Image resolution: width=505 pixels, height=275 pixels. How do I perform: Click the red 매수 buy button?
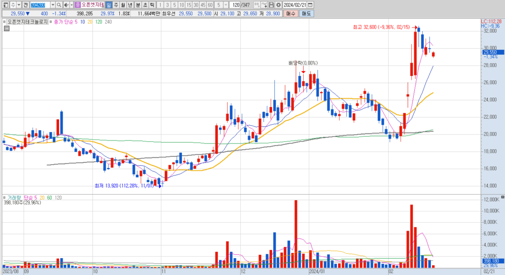click(x=290, y=13)
